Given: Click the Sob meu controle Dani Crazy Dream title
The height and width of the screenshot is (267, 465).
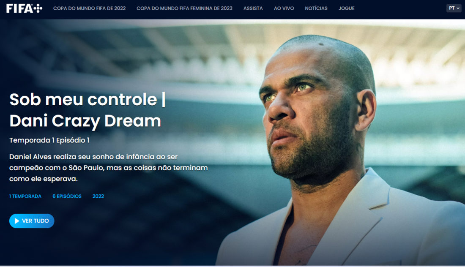Looking at the screenshot, I should [x=88, y=110].
